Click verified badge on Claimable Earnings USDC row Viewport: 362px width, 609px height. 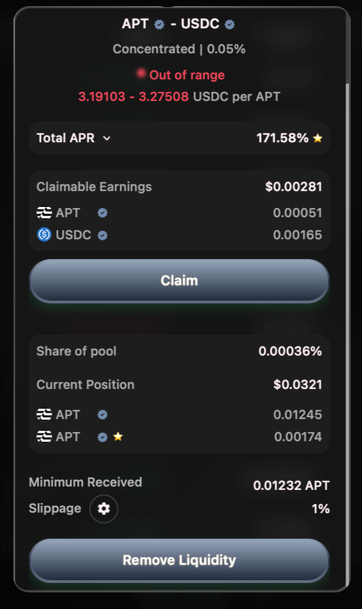point(103,235)
